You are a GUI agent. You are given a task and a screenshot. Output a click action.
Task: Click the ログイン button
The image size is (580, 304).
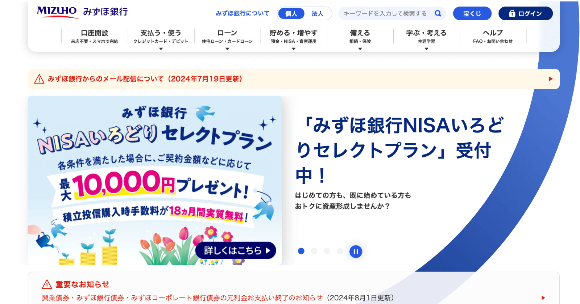526,13
